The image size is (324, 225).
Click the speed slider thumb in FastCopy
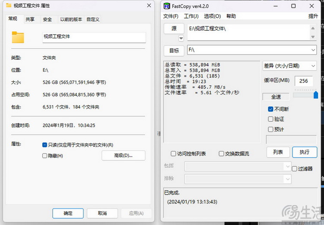click(x=316, y=95)
